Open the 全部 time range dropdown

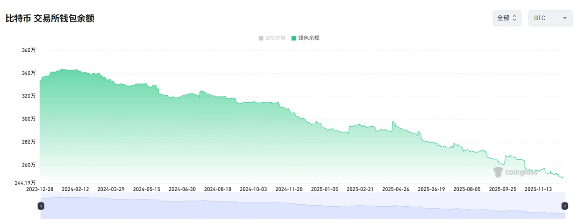pyautogui.click(x=507, y=18)
